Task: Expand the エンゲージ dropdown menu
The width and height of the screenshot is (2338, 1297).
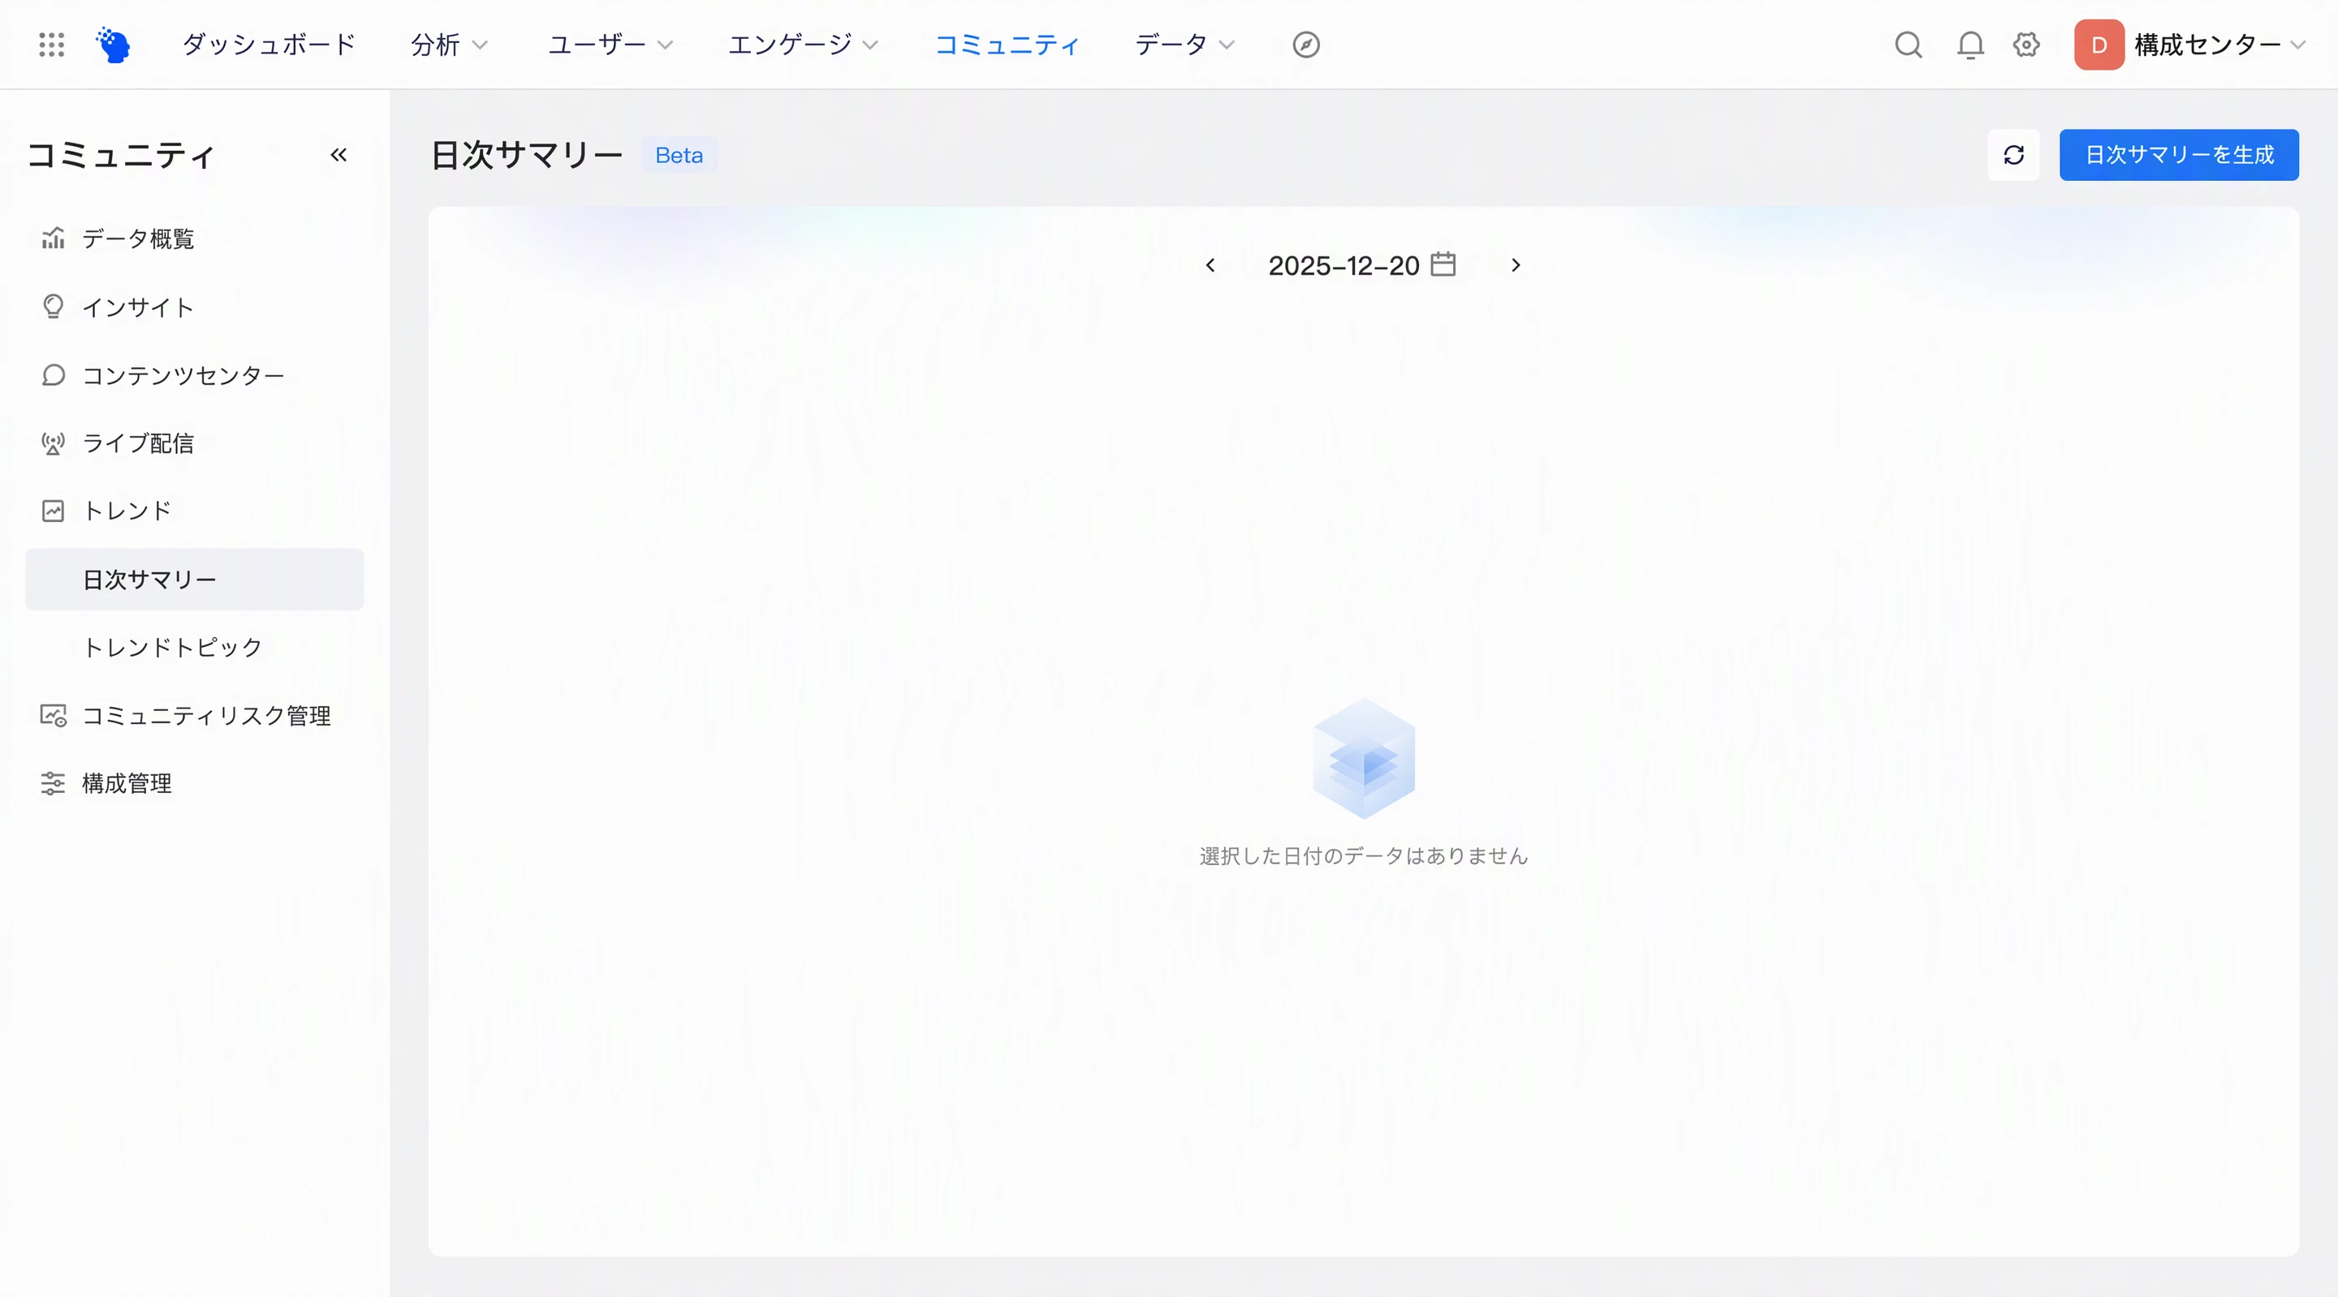Action: tap(803, 45)
